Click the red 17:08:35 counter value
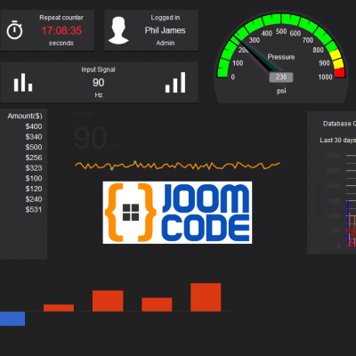This screenshot has width=356, height=356. [x=61, y=31]
